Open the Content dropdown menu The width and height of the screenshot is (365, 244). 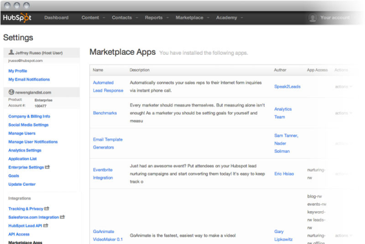[x=92, y=18]
